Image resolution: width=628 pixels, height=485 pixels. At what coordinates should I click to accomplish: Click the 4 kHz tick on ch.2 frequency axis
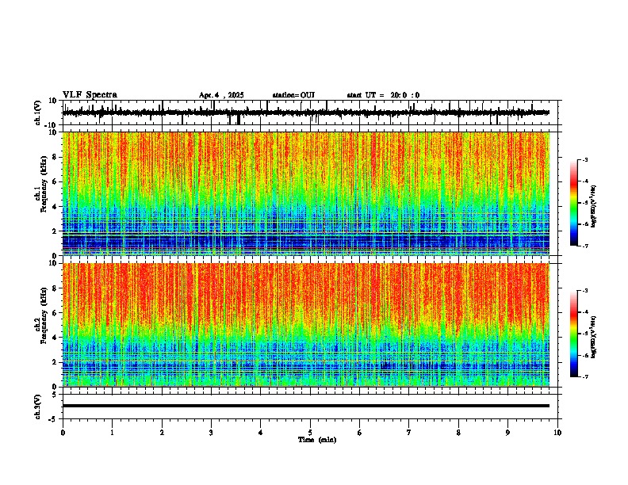(x=55, y=338)
